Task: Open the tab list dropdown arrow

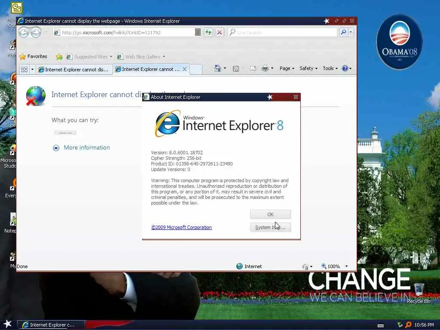Action: click(x=32, y=69)
